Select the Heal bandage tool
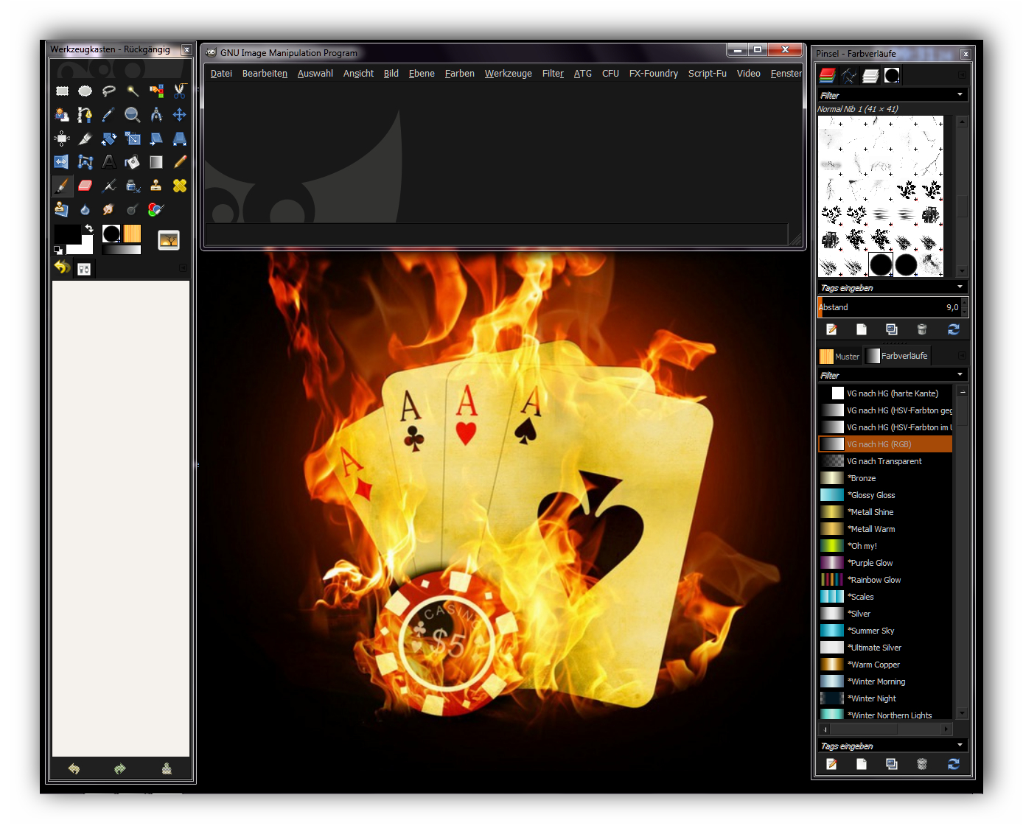Viewport: 1023px width, 834px height. click(180, 186)
